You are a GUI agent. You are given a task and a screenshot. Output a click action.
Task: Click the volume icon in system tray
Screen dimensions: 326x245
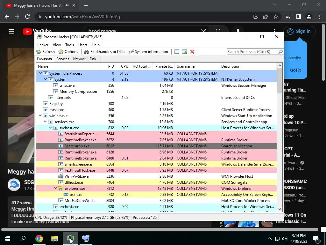pos(284,239)
